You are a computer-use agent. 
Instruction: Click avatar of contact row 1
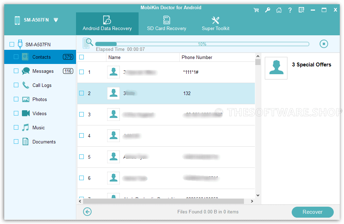pos(113,72)
